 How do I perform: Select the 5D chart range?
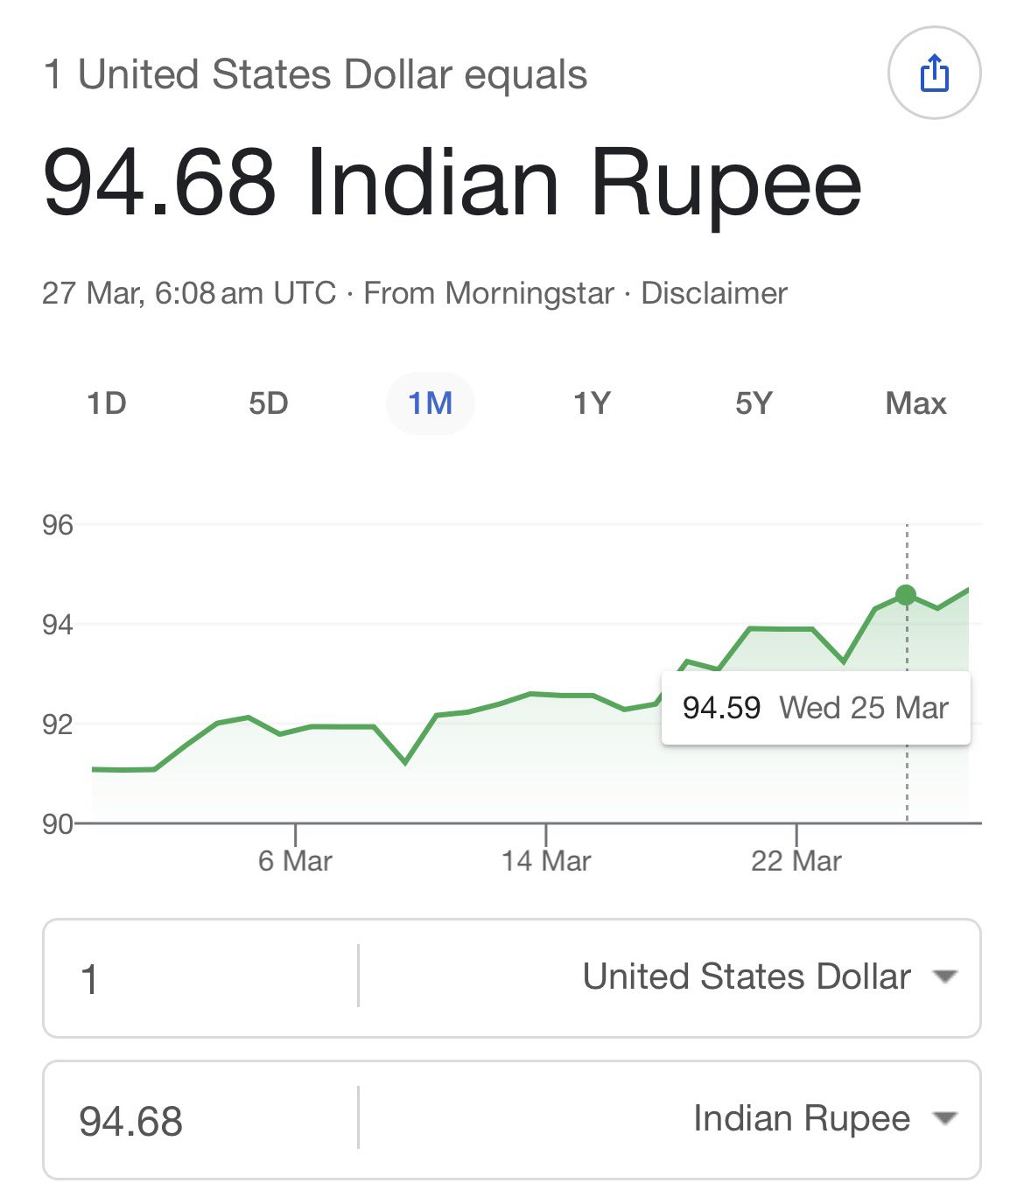pyautogui.click(x=269, y=403)
